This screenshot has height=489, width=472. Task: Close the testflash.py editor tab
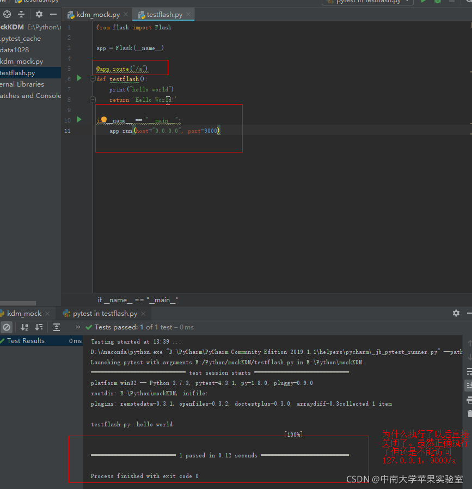pos(188,15)
